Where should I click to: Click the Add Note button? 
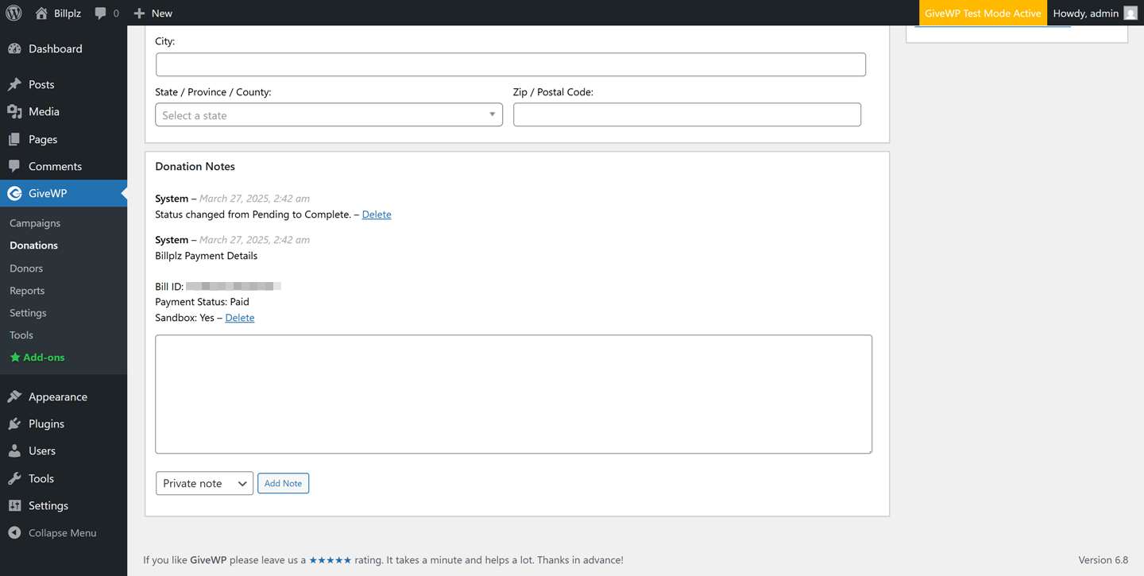pos(283,483)
